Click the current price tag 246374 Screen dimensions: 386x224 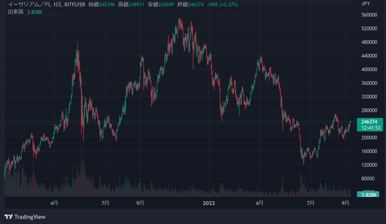pyautogui.click(x=369, y=122)
